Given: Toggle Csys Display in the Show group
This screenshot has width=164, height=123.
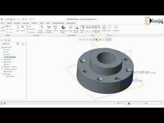Looking at the screenshot, I should 96,31.
